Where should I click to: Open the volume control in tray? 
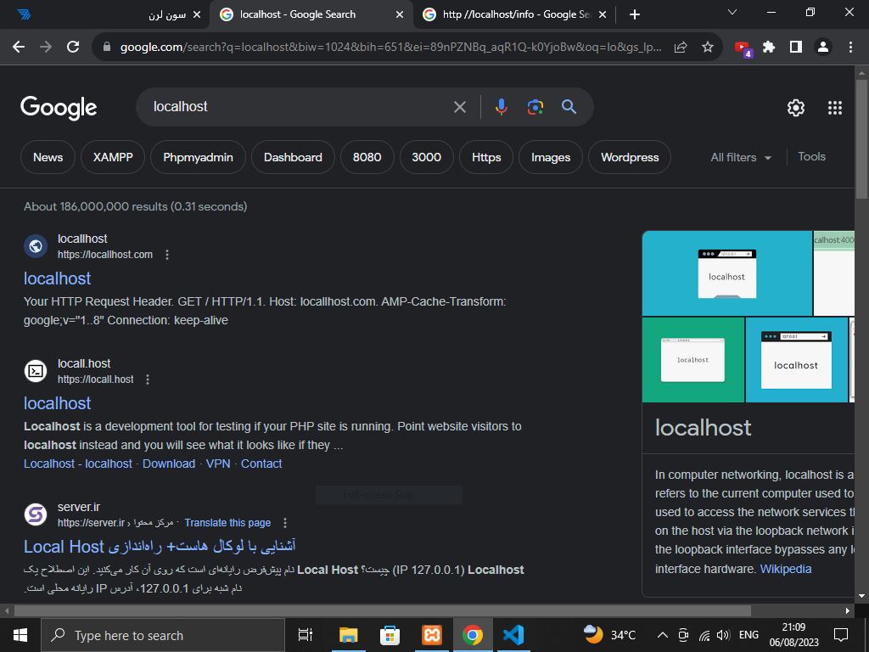(723, 635)
